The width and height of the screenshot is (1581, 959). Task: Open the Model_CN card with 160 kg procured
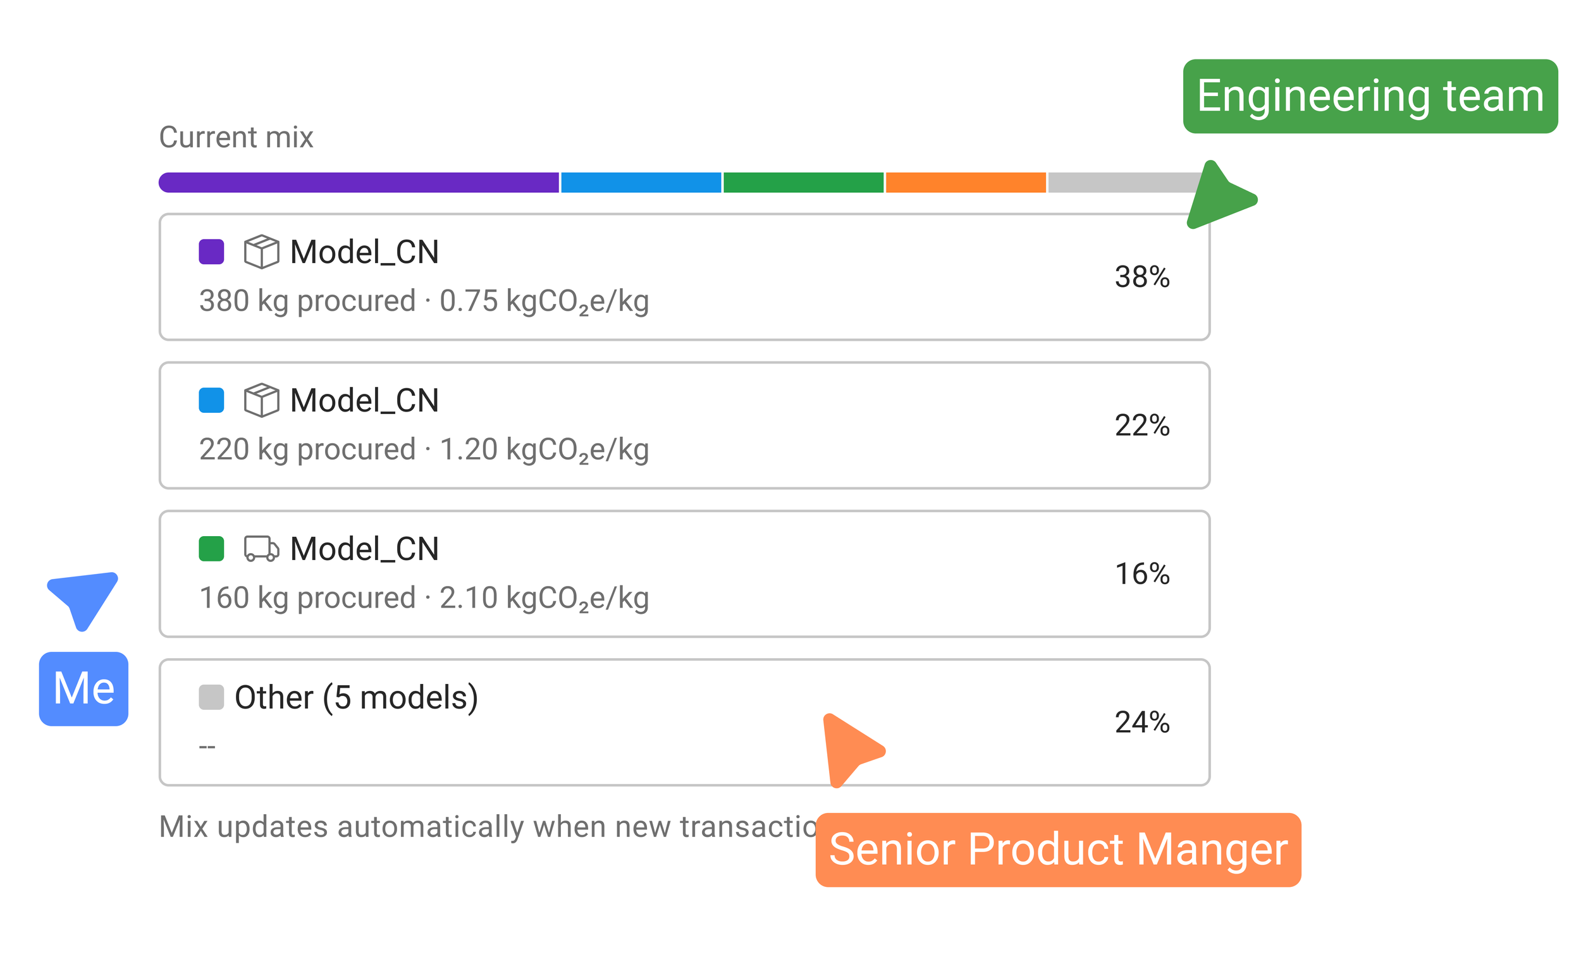(685, 574)
